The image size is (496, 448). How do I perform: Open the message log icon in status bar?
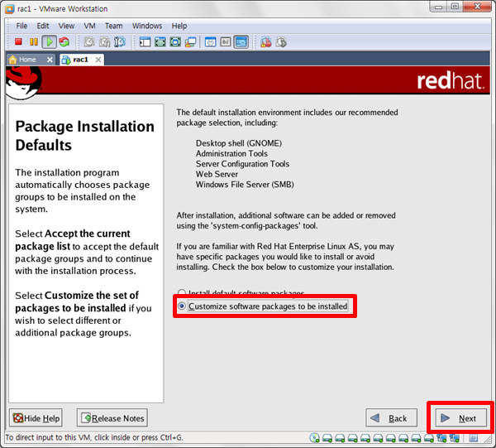[474, 438]
